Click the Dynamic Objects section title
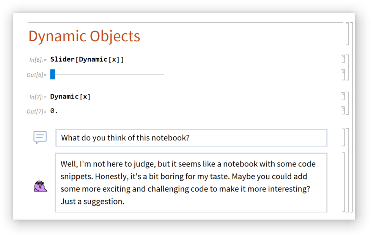The image size is (371, 237). click(x=84, y=36)
